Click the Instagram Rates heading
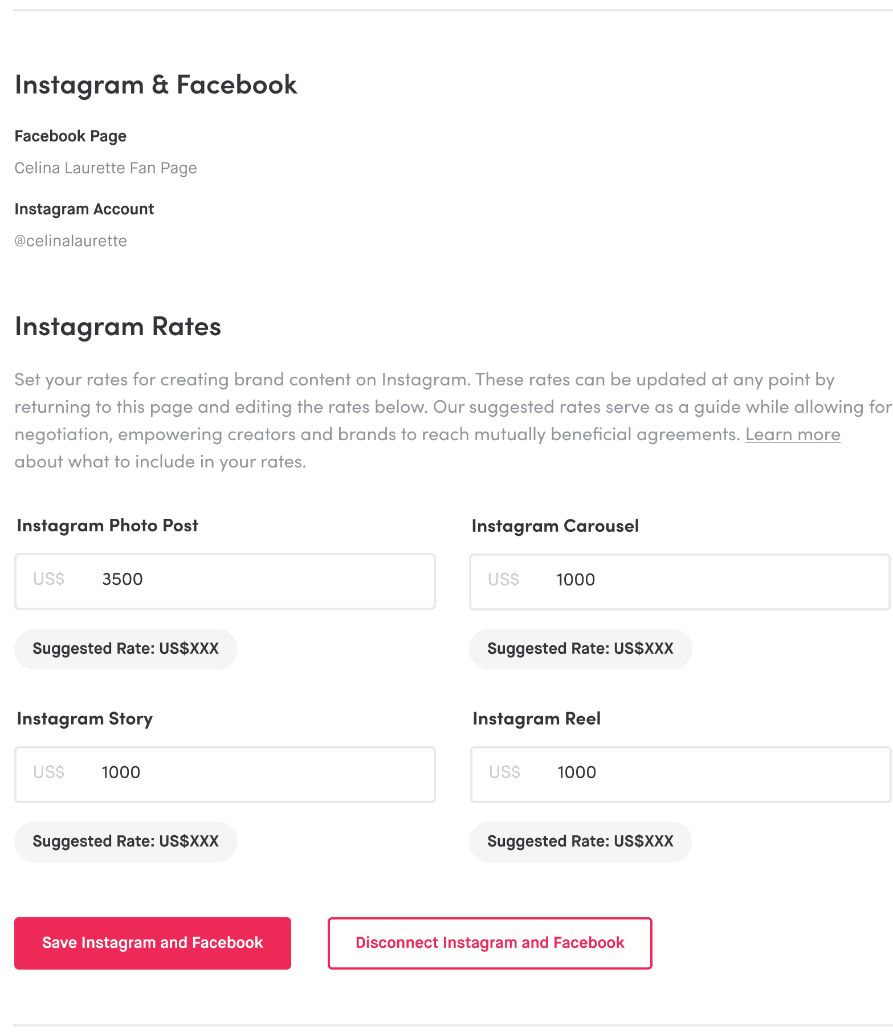 (x=117, y=327)
